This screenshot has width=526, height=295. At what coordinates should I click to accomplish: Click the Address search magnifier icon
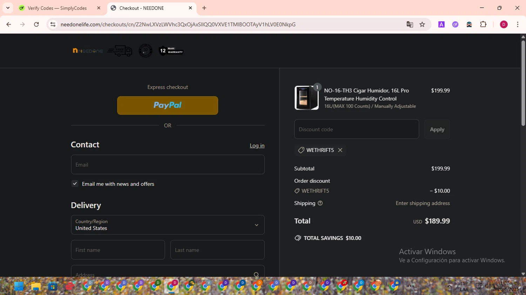(256, 275)
